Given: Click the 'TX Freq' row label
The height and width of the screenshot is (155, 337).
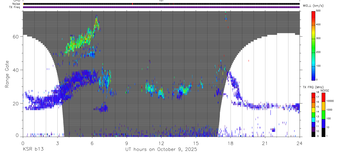Looking at the screenshot, I should pos(15,7).
